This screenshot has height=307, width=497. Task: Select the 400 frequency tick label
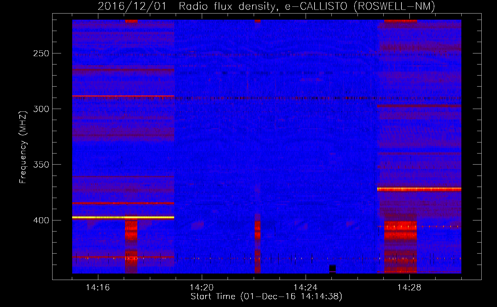point(41,220)
